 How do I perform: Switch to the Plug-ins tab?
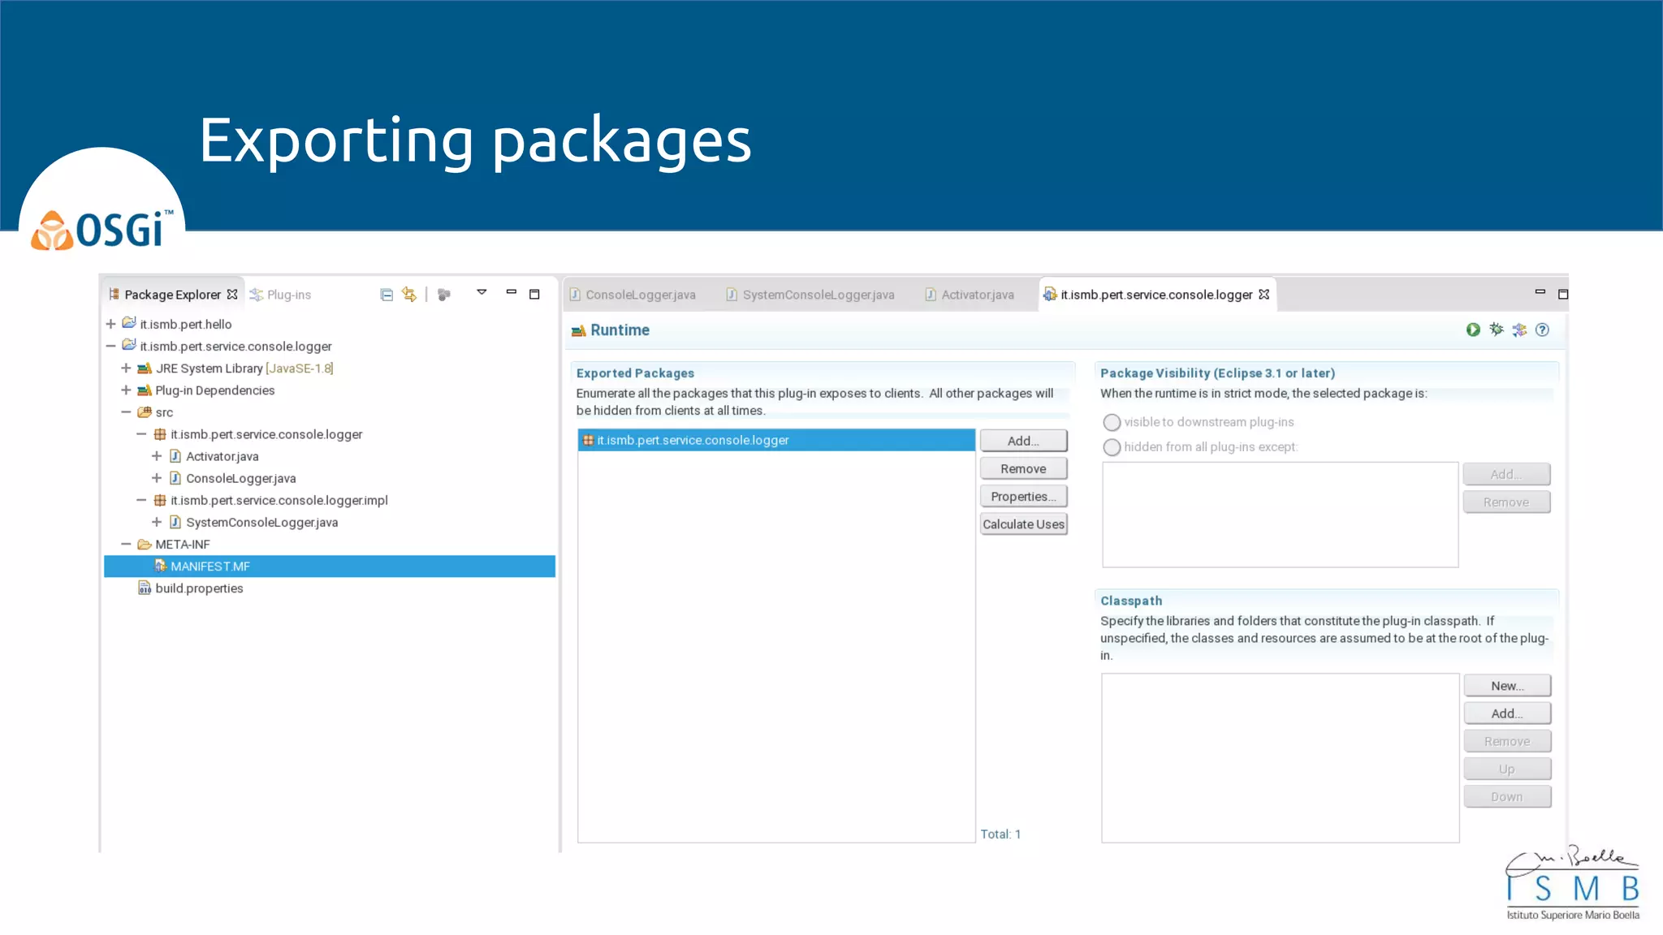tap(280, 295)
